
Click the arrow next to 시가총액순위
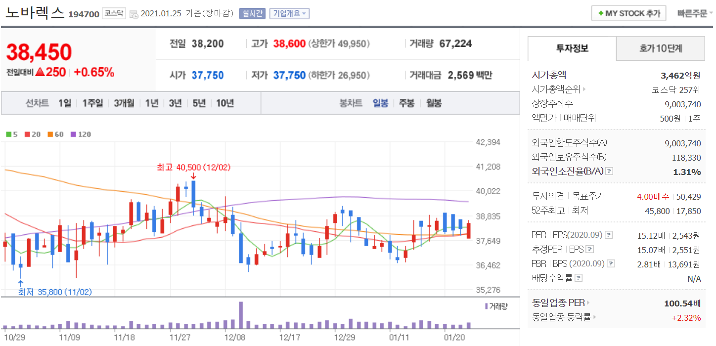click(x=584, y=89)
